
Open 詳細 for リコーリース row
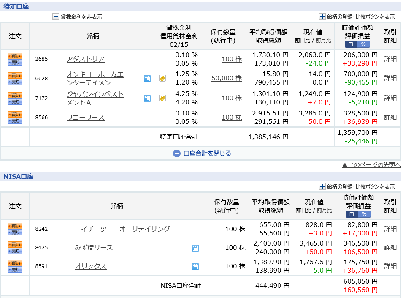coord(390,117)
